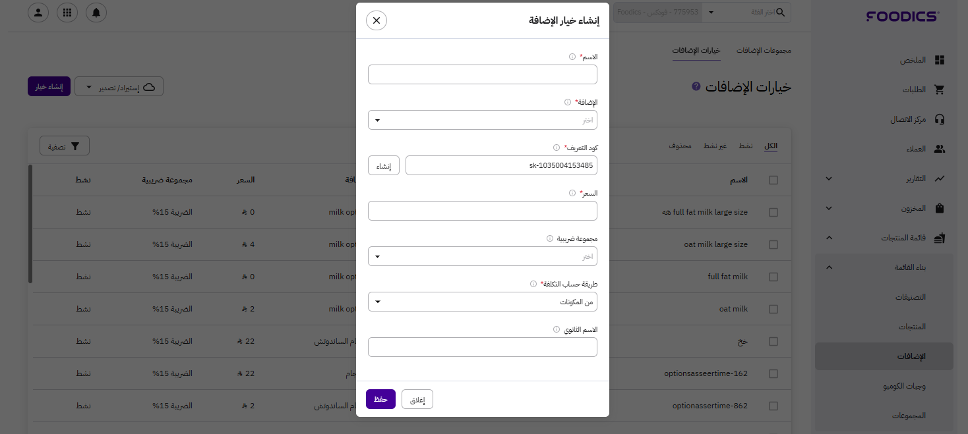Click the shopping cart icon for الطلبات
The width and height of the screenshot is (968, 434).
point(940,90)
